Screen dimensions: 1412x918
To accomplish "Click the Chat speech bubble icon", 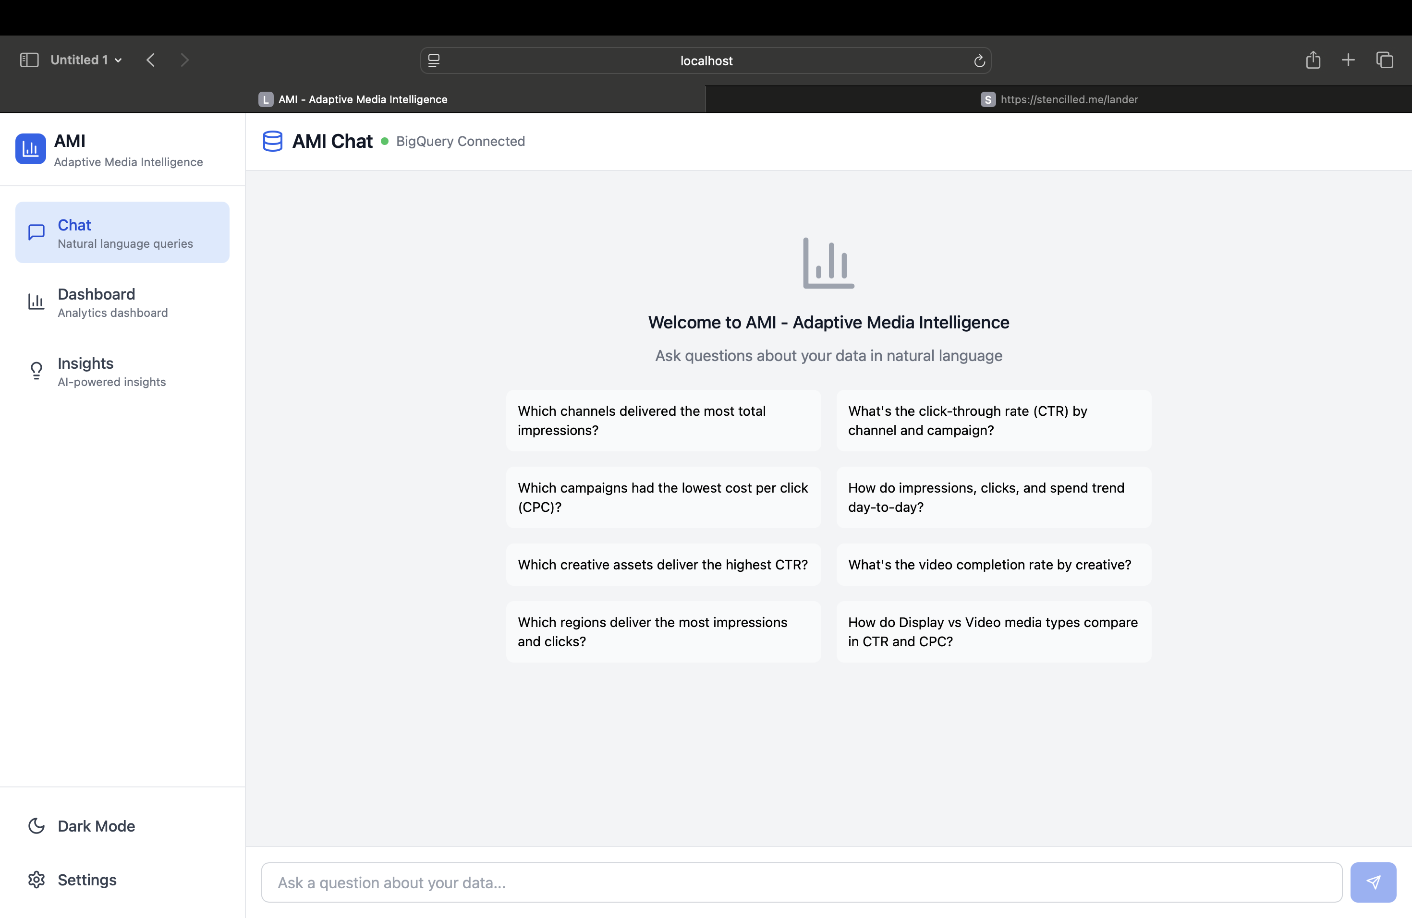I will pyautogui.click(x=36, y=232).
